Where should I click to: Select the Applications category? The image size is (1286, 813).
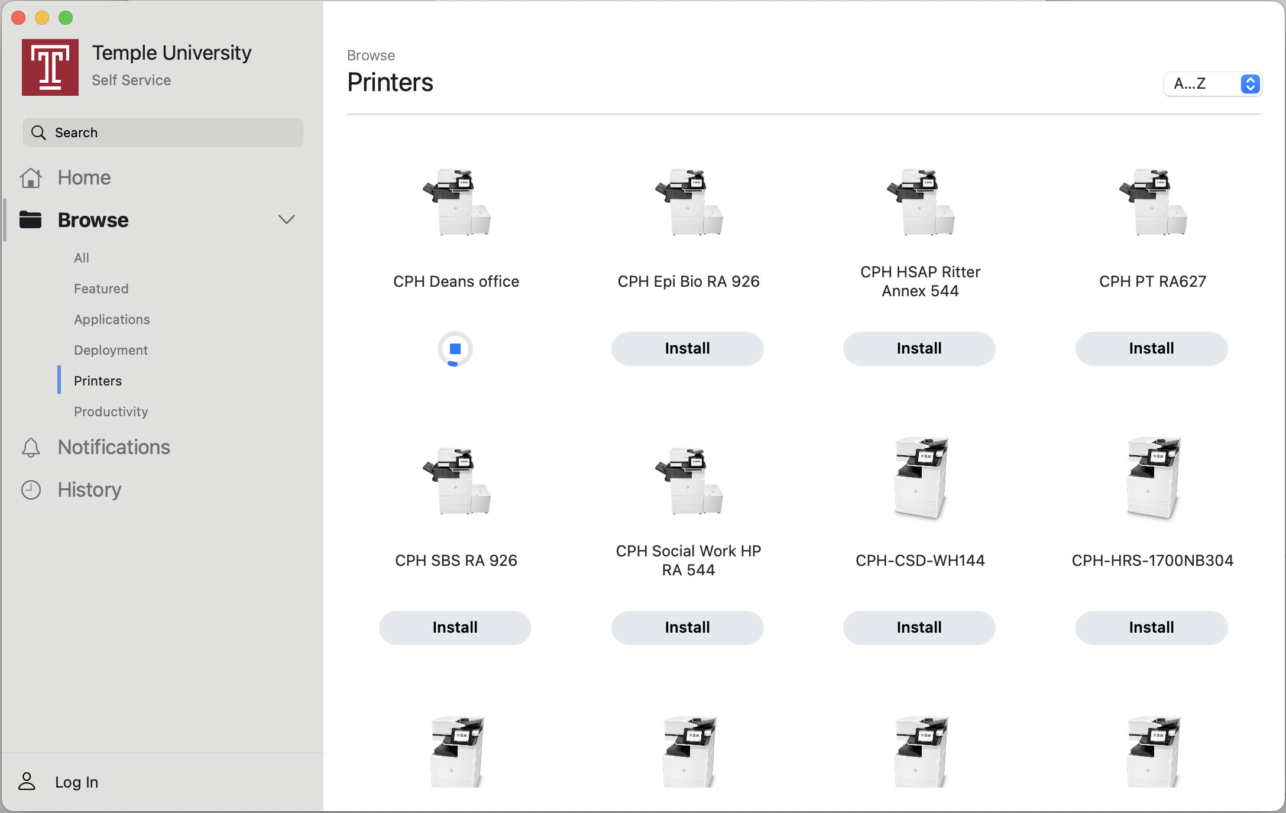112,319
